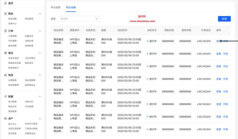238x139 pixels.
Task: Open 未发货退款 under 售后
Action: coord(14,58)
